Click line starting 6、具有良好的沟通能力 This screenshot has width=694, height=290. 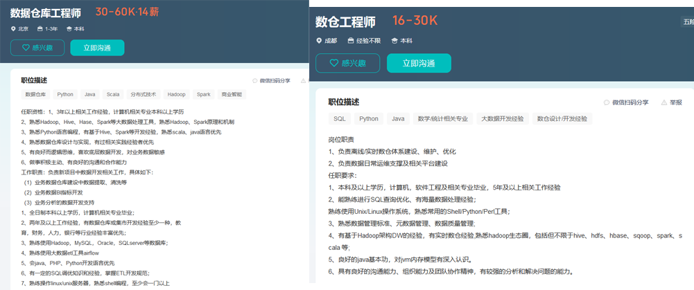tap(451, 271)
